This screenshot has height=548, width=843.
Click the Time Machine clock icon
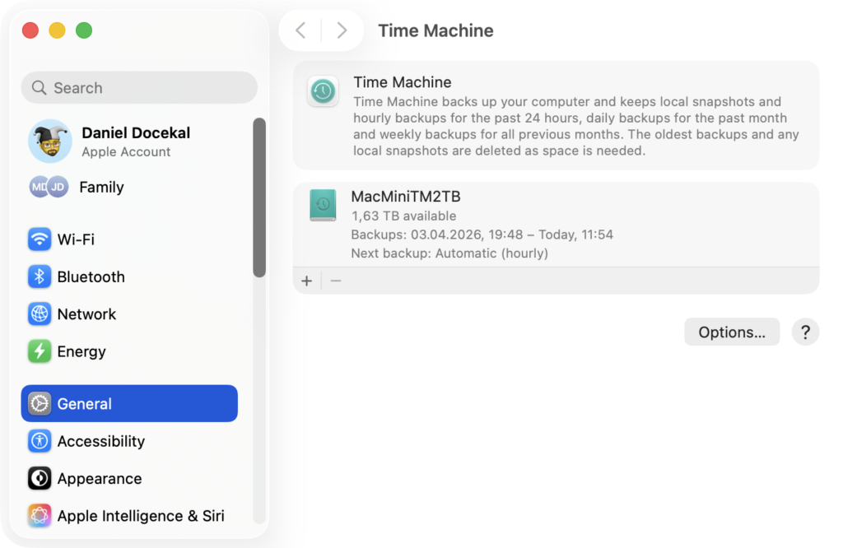[323, 91]
